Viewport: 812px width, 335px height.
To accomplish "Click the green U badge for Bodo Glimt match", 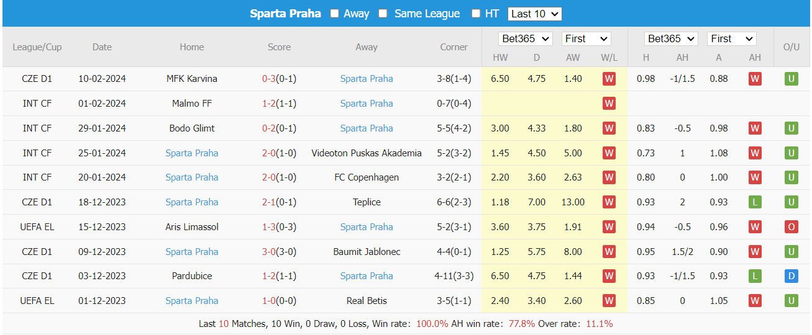I will click(791, 128).
